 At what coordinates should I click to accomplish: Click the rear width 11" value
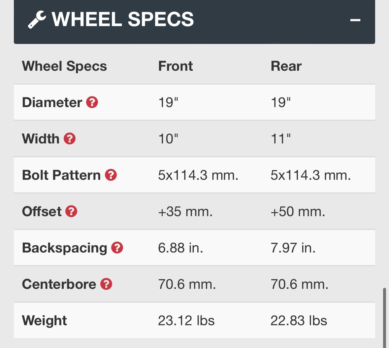(280, 139)
